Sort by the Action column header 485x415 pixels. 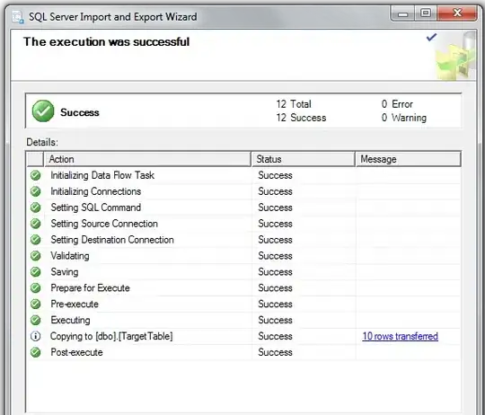pyautogui.click(x=147, y=159)
